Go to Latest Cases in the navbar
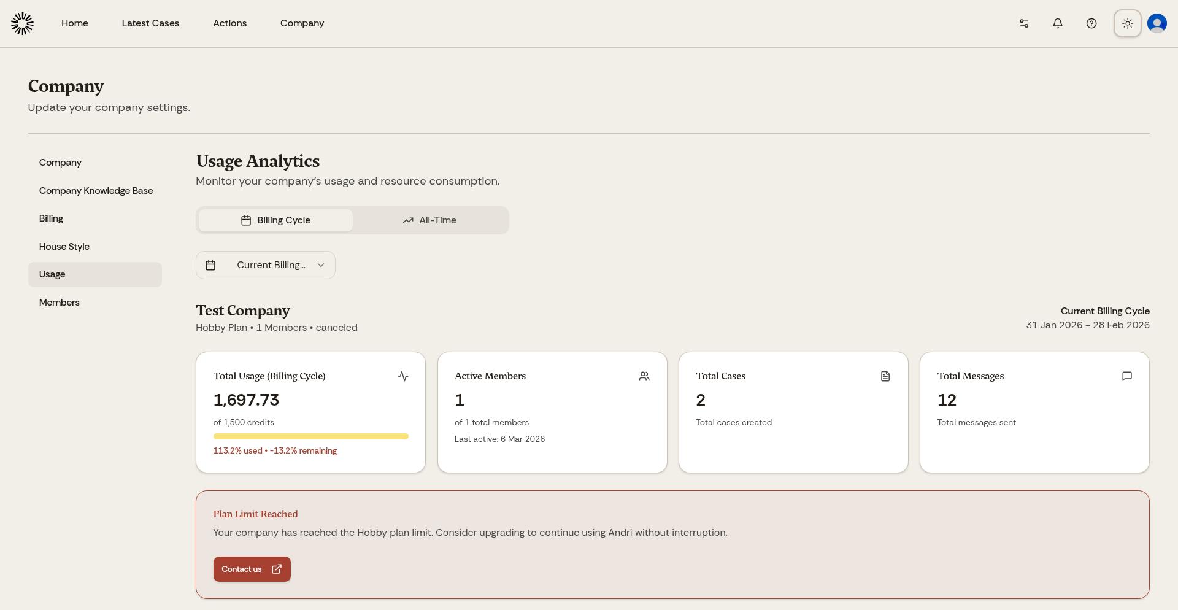 150,23
